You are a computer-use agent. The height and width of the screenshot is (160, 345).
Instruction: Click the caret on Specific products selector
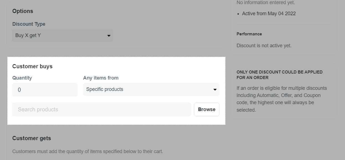[215, 90]
